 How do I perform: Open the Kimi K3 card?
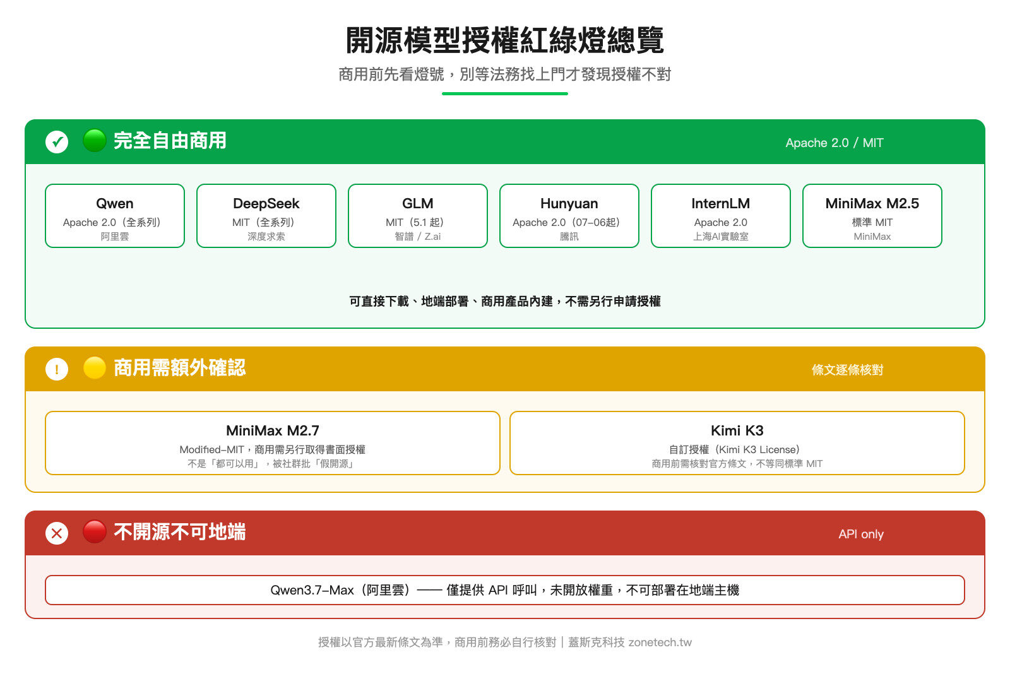coord(737,443)
